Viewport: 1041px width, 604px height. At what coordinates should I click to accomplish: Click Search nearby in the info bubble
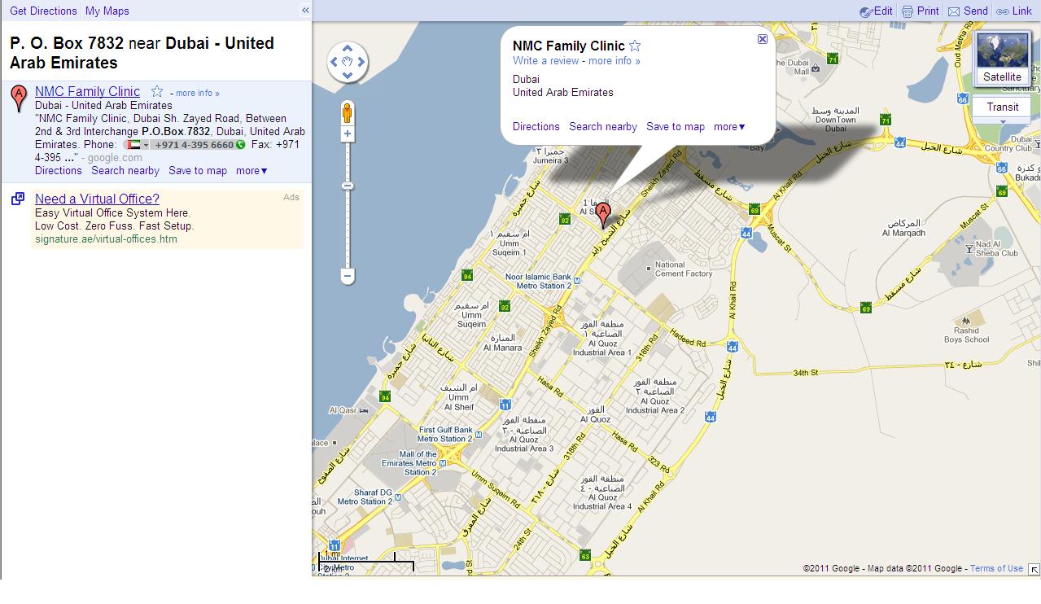point(603,126)
